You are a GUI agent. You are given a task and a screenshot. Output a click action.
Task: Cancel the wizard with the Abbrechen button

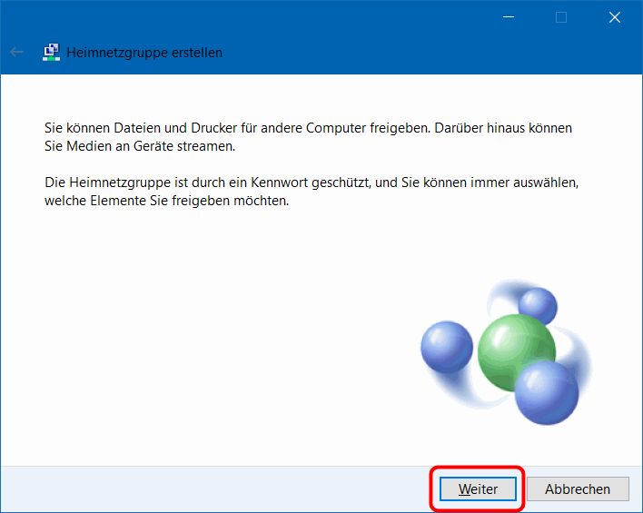tap(578, 488)
